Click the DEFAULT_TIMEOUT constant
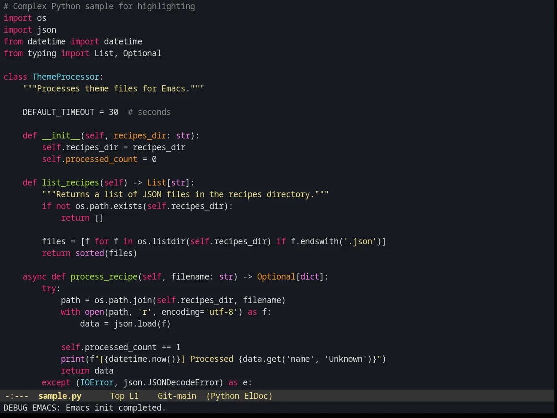557x418 pixels. 58,112
